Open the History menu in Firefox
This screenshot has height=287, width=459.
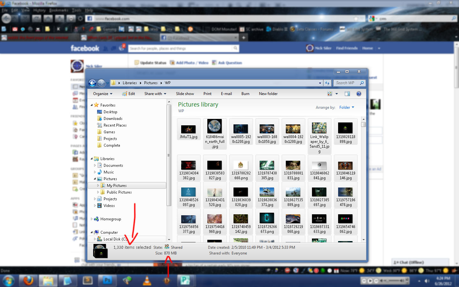pyautogui.click(x=40, y=10)
